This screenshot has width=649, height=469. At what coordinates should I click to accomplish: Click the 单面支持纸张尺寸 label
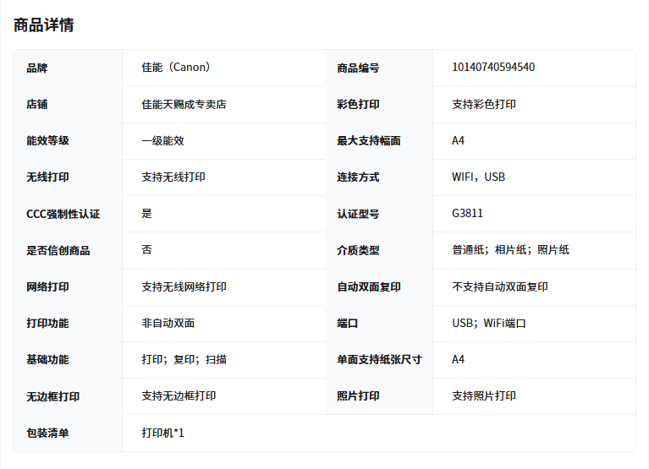pyautogui.click(x=379, y=359)
